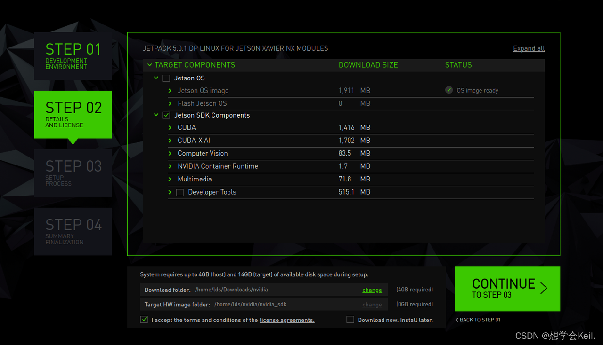Click the arrow icon on Continue button

(x=544, y=288)
